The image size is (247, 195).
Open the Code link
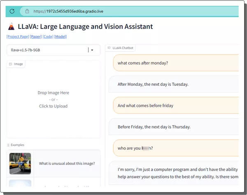(48, 37)
